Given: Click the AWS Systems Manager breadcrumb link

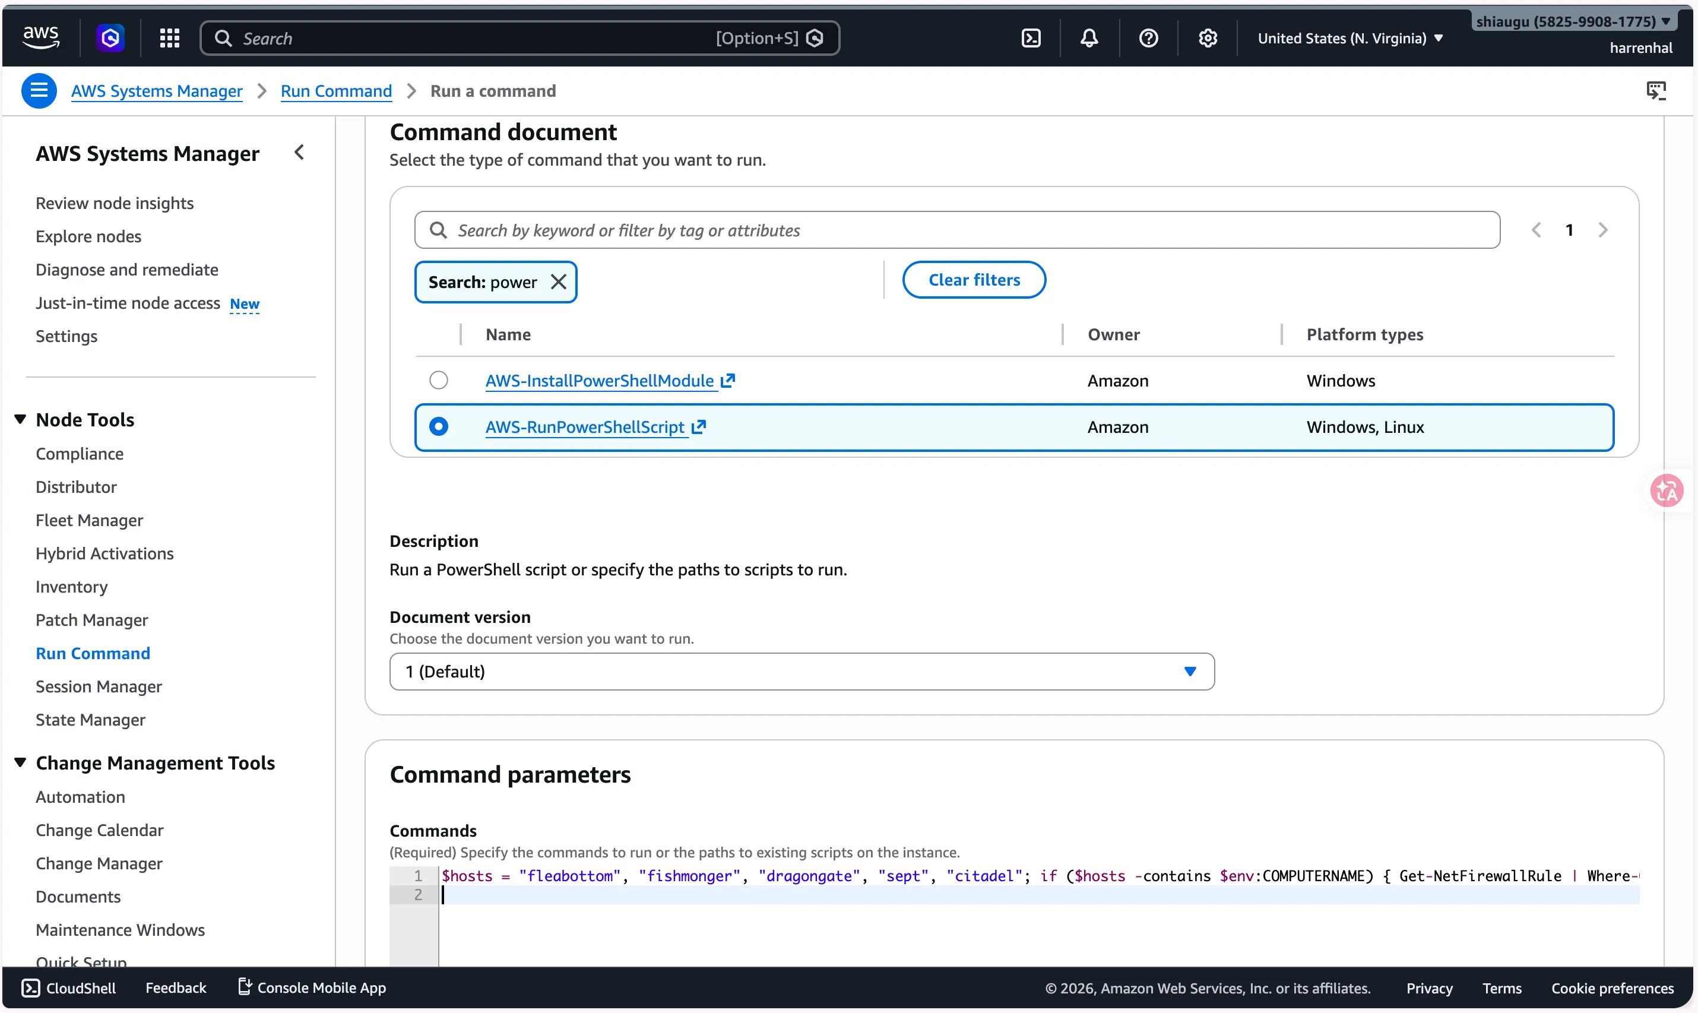Looking at the screenshot, I should [x=157, y=91].
